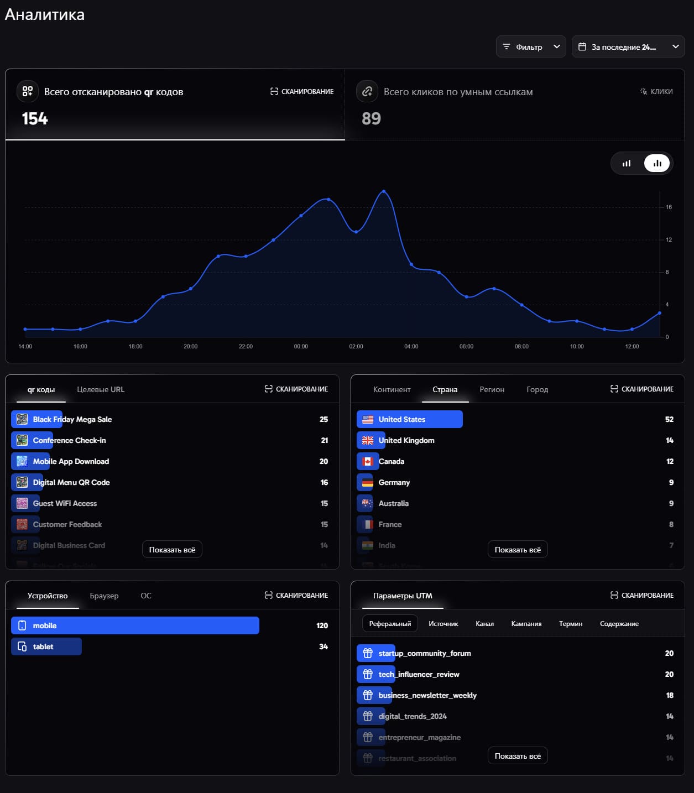Click the smart link icon in clicks card
Image resolution: width=694 pixels, height=793 pixels.
[367, 91]
